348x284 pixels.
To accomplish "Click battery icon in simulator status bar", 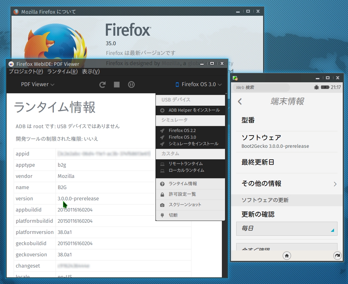I will (325, 87).
